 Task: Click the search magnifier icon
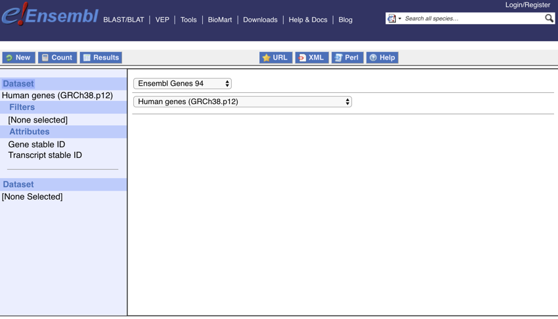click(x=549, y=18)
